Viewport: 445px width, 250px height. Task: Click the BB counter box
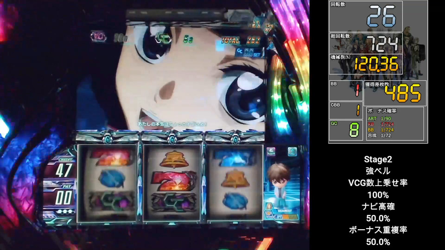[x=346, y=91]
